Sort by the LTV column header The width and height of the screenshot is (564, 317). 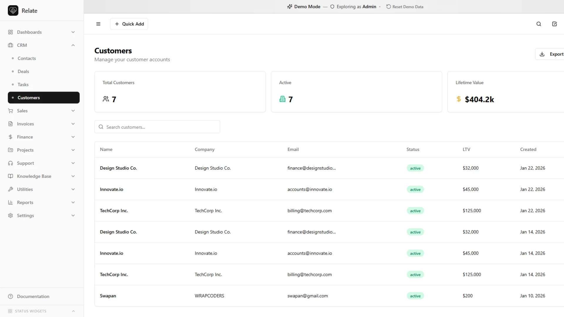466,149
